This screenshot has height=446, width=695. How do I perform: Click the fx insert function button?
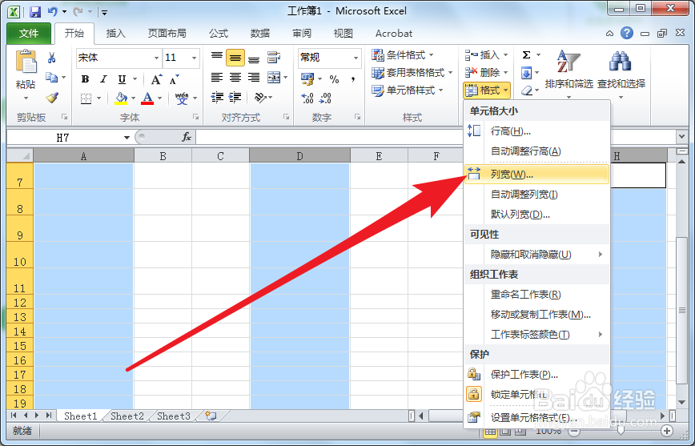point(187,138)
